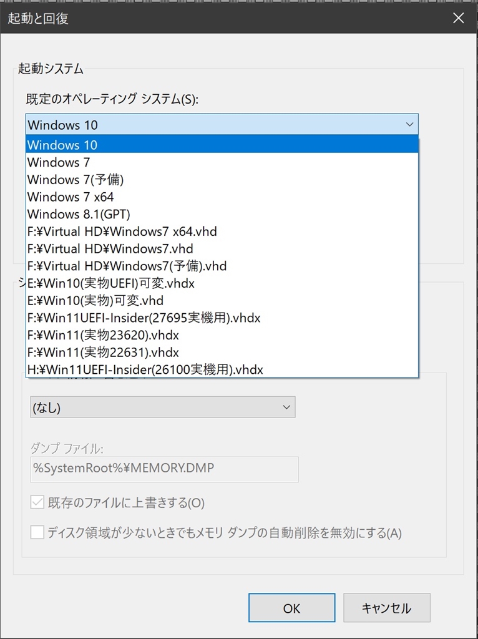Image resolution: width=478 pixels, height=639 pixels.
Task: Select F:¥Virtual HD¥Windows7(予備).vhd entry
Action: point(222,266)
